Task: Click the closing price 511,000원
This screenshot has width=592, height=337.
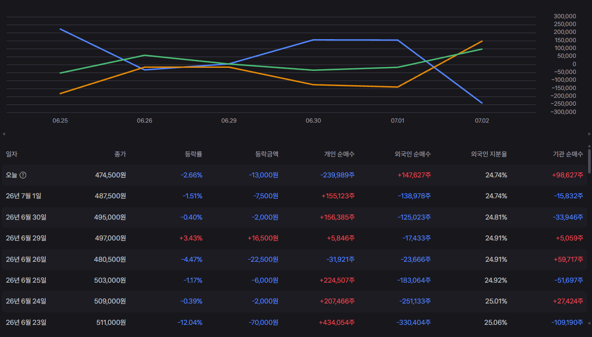Action: (111, 323)
